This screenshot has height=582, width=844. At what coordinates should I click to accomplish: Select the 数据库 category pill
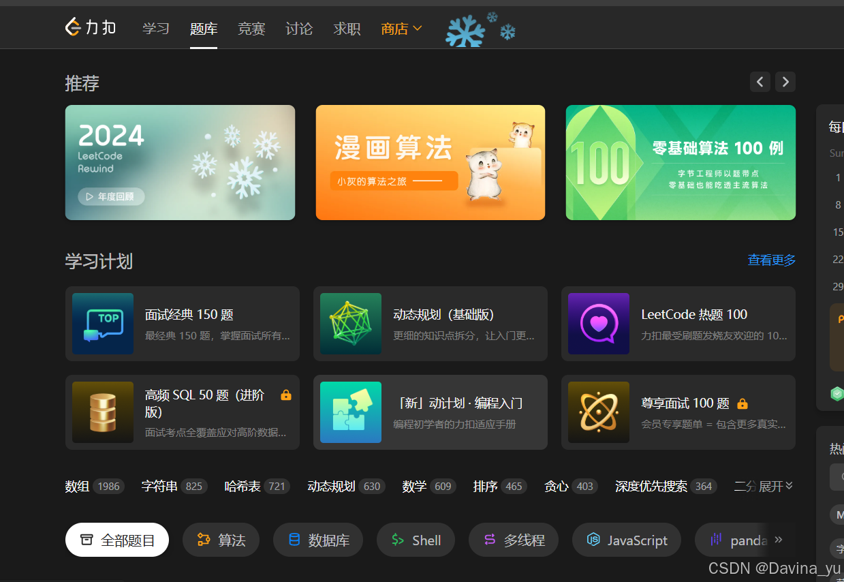318,540
